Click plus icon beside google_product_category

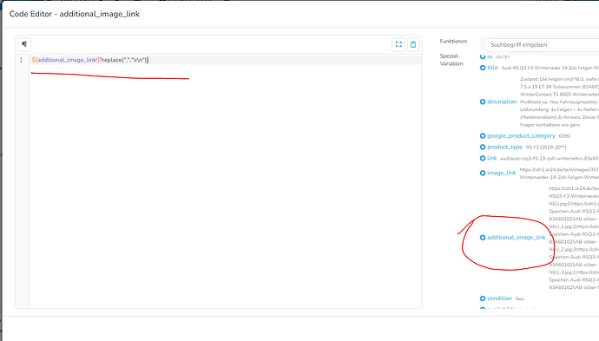click(483, 135)
